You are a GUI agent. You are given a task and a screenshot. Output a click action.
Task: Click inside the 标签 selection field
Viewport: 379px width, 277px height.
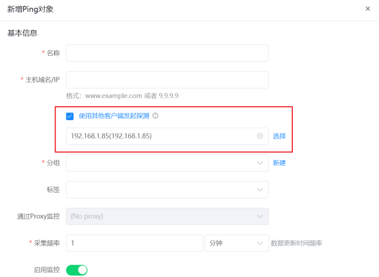pyautogui.click(x=167, y=190)
